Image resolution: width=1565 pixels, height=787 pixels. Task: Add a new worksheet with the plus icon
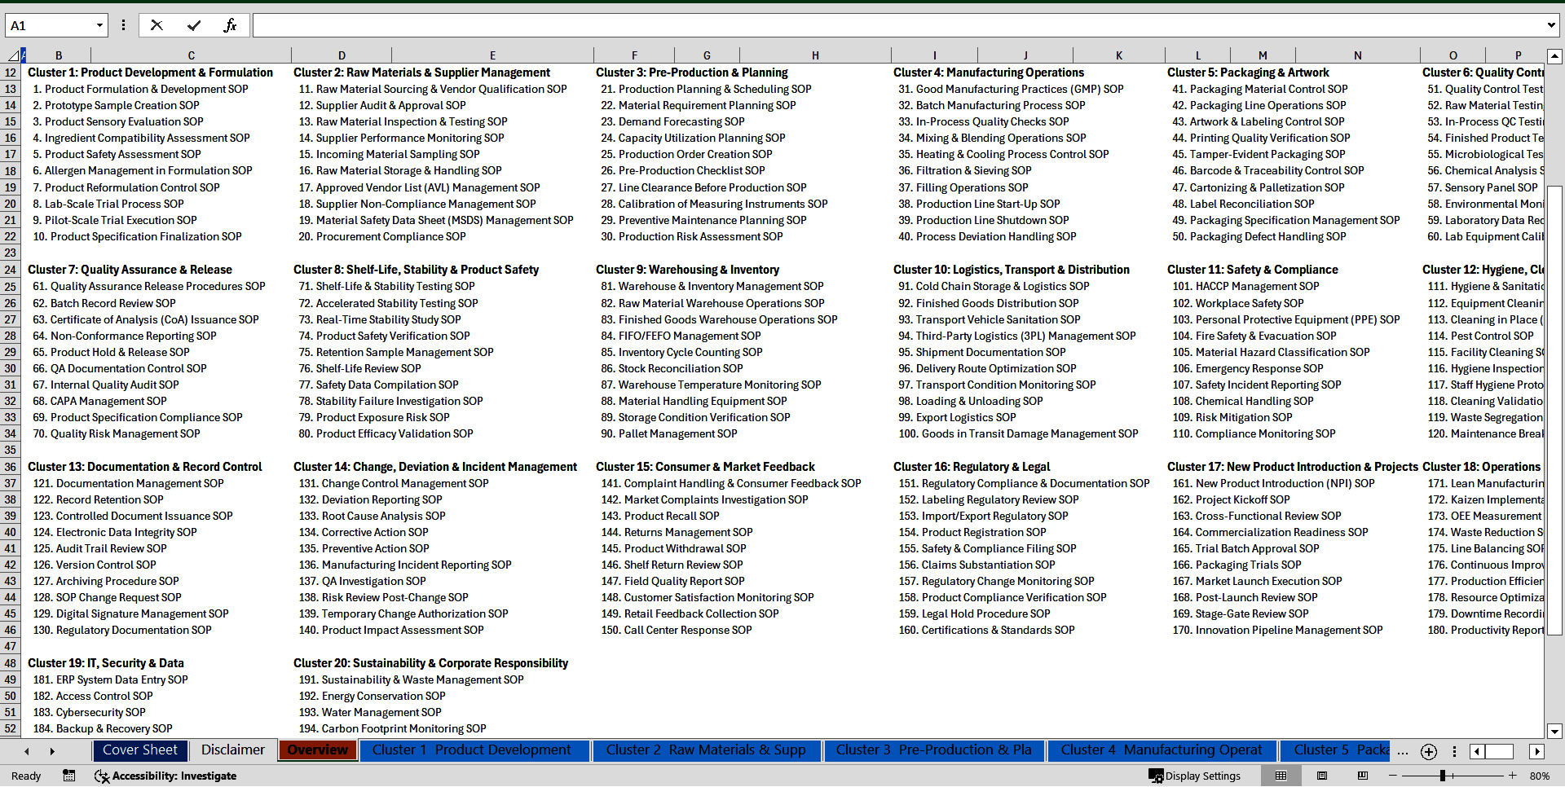click(1428, 751)
